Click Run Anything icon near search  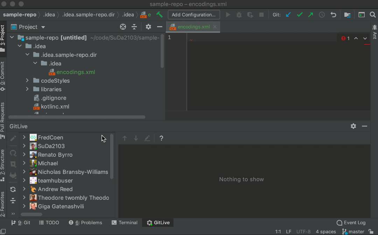361,15
